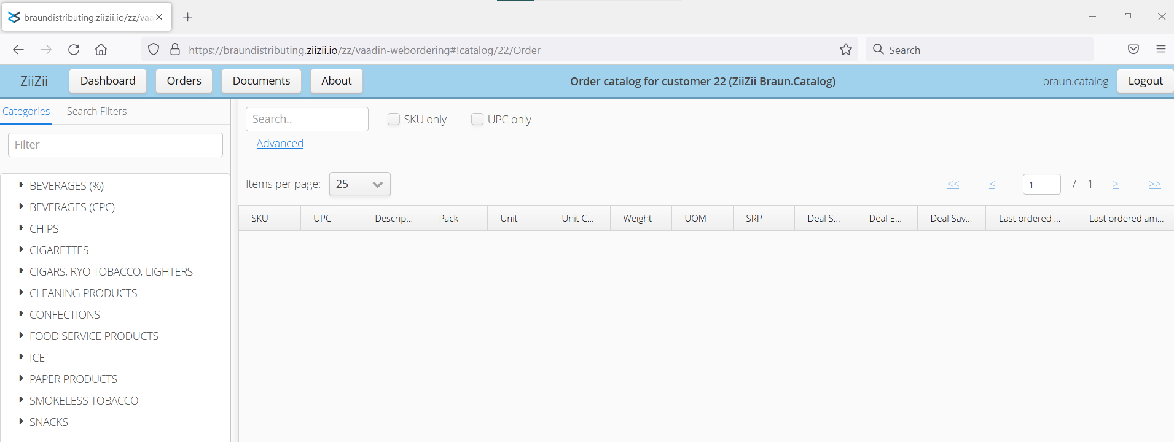Expand the CONFECTIONS category arrow
The width and height of the screenshot is (1174, 442).
tap(21, 314)
